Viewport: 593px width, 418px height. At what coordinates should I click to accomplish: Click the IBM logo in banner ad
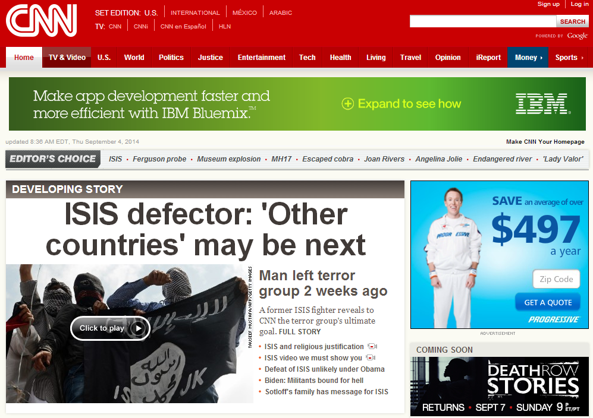tap(542, 104)
